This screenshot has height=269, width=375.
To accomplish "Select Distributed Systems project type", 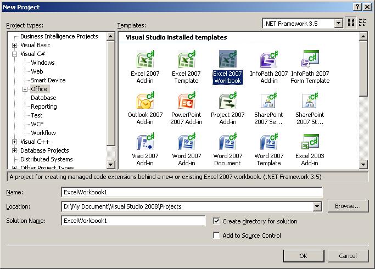I will click(x=47, y=159).
